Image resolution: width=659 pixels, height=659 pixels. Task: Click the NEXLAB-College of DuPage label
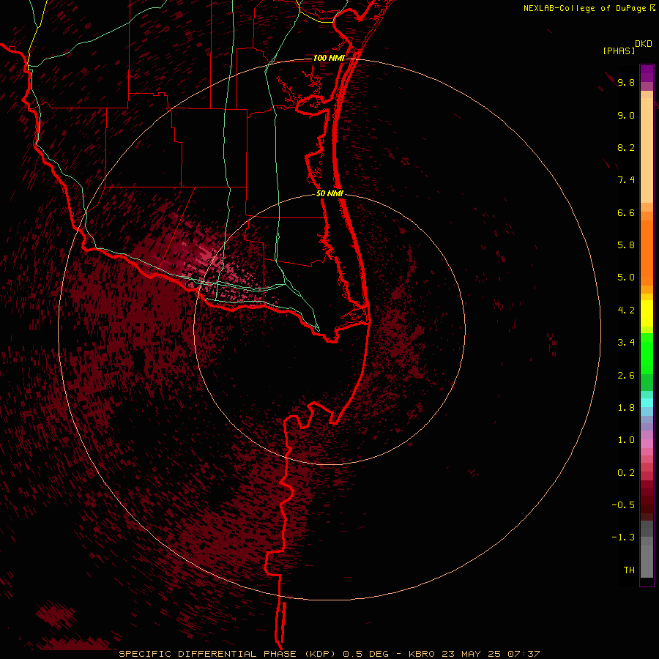tap(584, 8)
